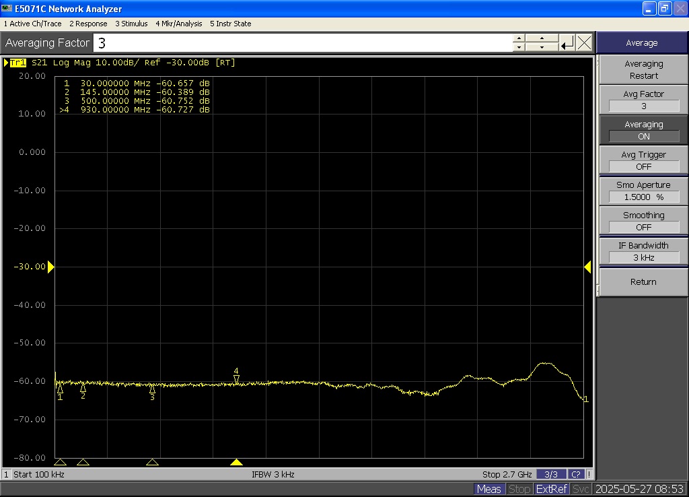Click the E5071C application icon in title bar
Image resolution: width=689 pixels, height=497 pixels.
(7, 8)
